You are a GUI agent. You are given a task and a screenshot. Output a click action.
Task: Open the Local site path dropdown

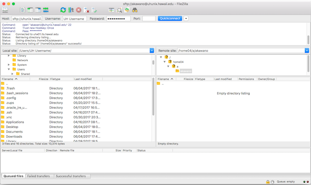click(152, 50)
